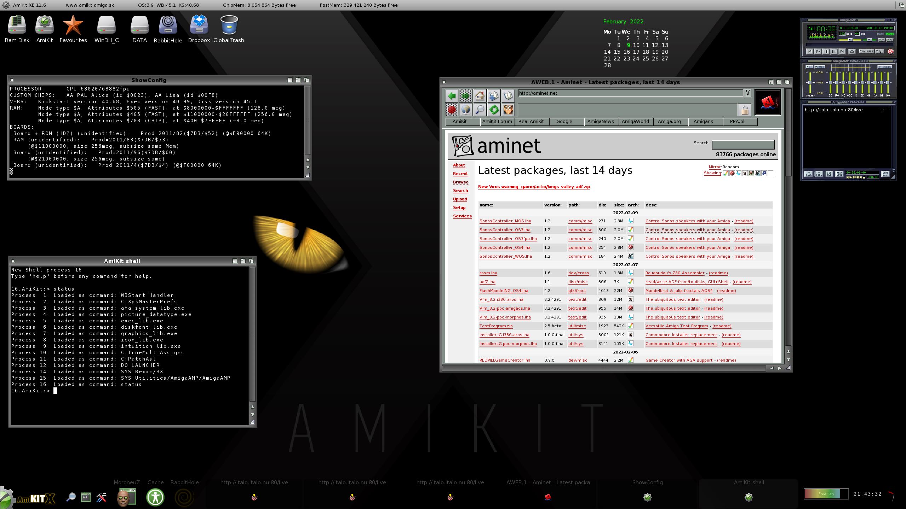Click the LOAD LIST button in the playlist
The height and width of the screenshot is (509, 906).
pos(885,174)
